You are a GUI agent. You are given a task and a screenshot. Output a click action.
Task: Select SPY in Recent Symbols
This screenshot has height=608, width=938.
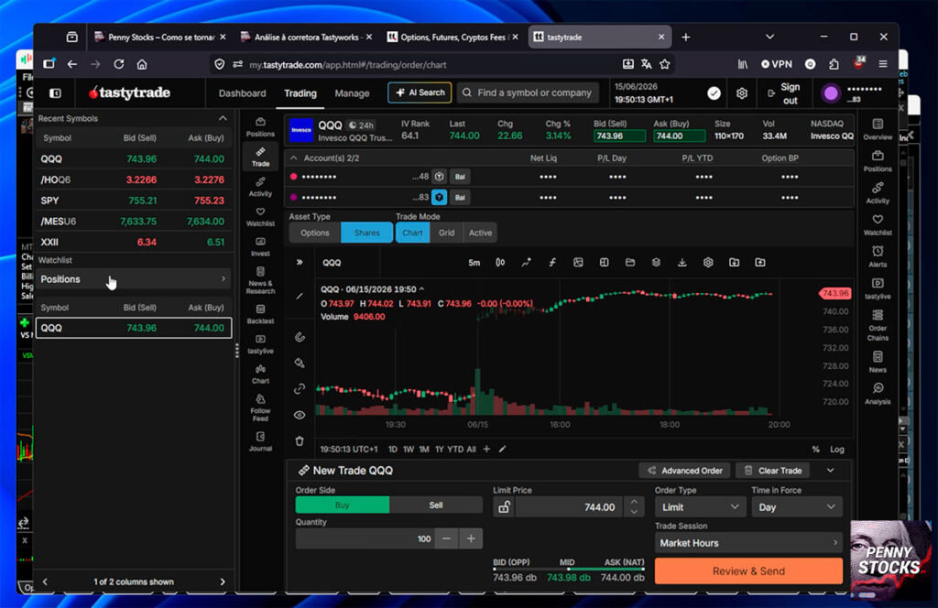[x=133, y=201]
